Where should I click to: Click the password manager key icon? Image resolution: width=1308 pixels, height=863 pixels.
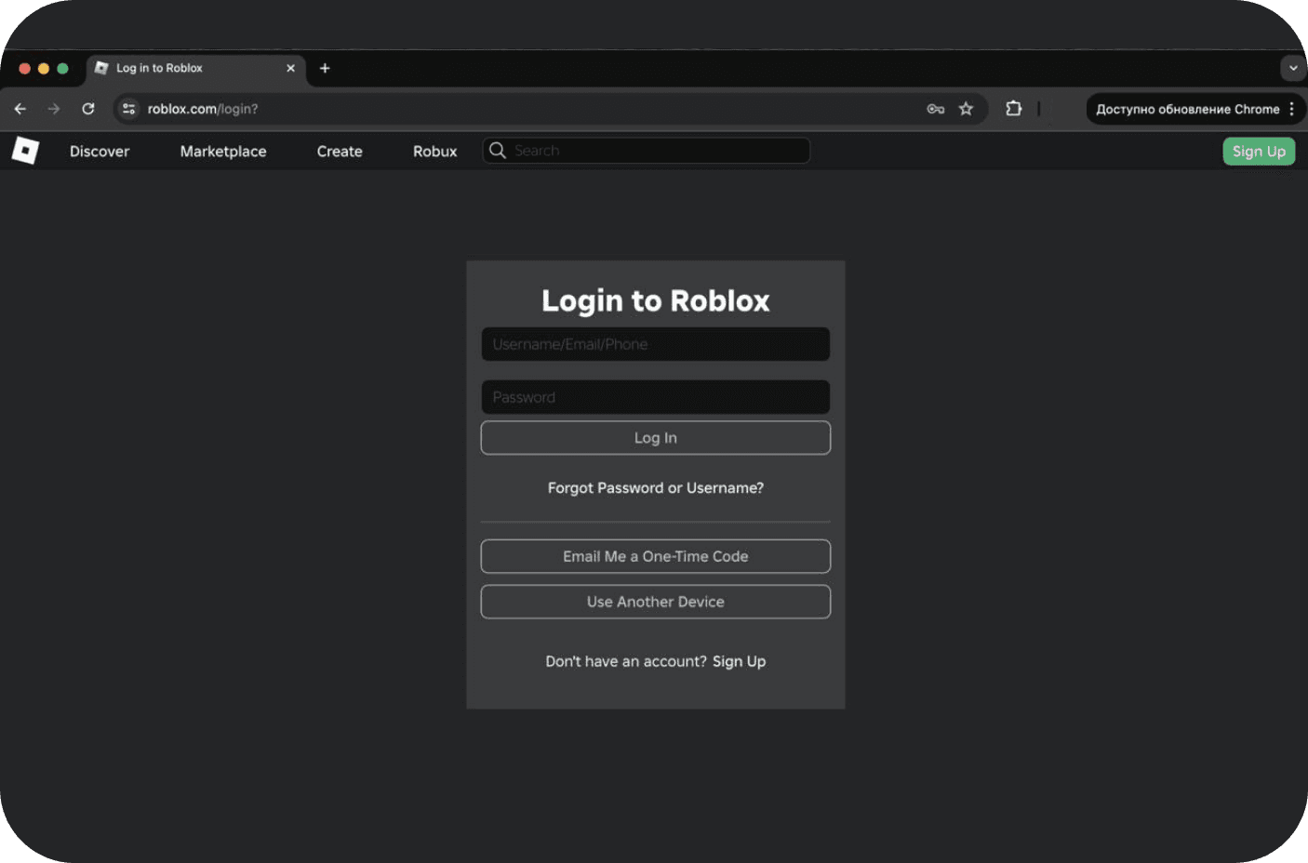pos(935,109)
